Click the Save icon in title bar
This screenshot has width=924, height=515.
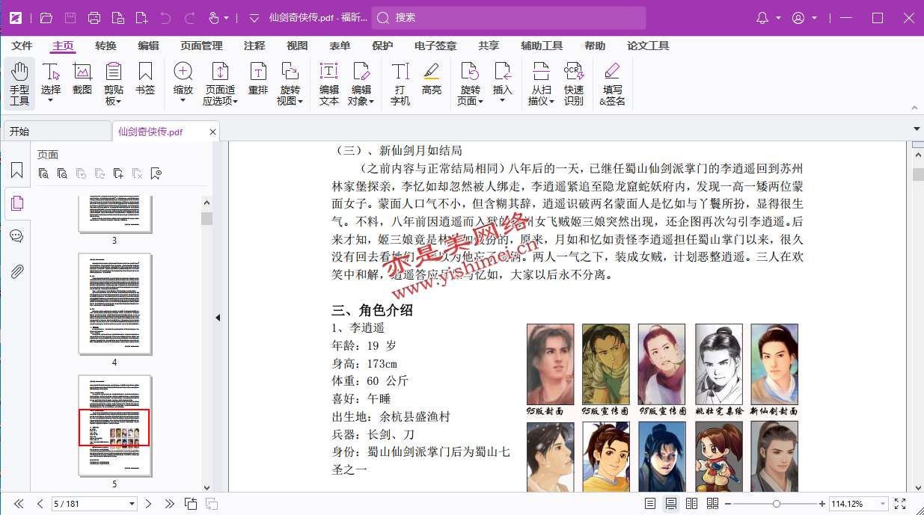70,18
